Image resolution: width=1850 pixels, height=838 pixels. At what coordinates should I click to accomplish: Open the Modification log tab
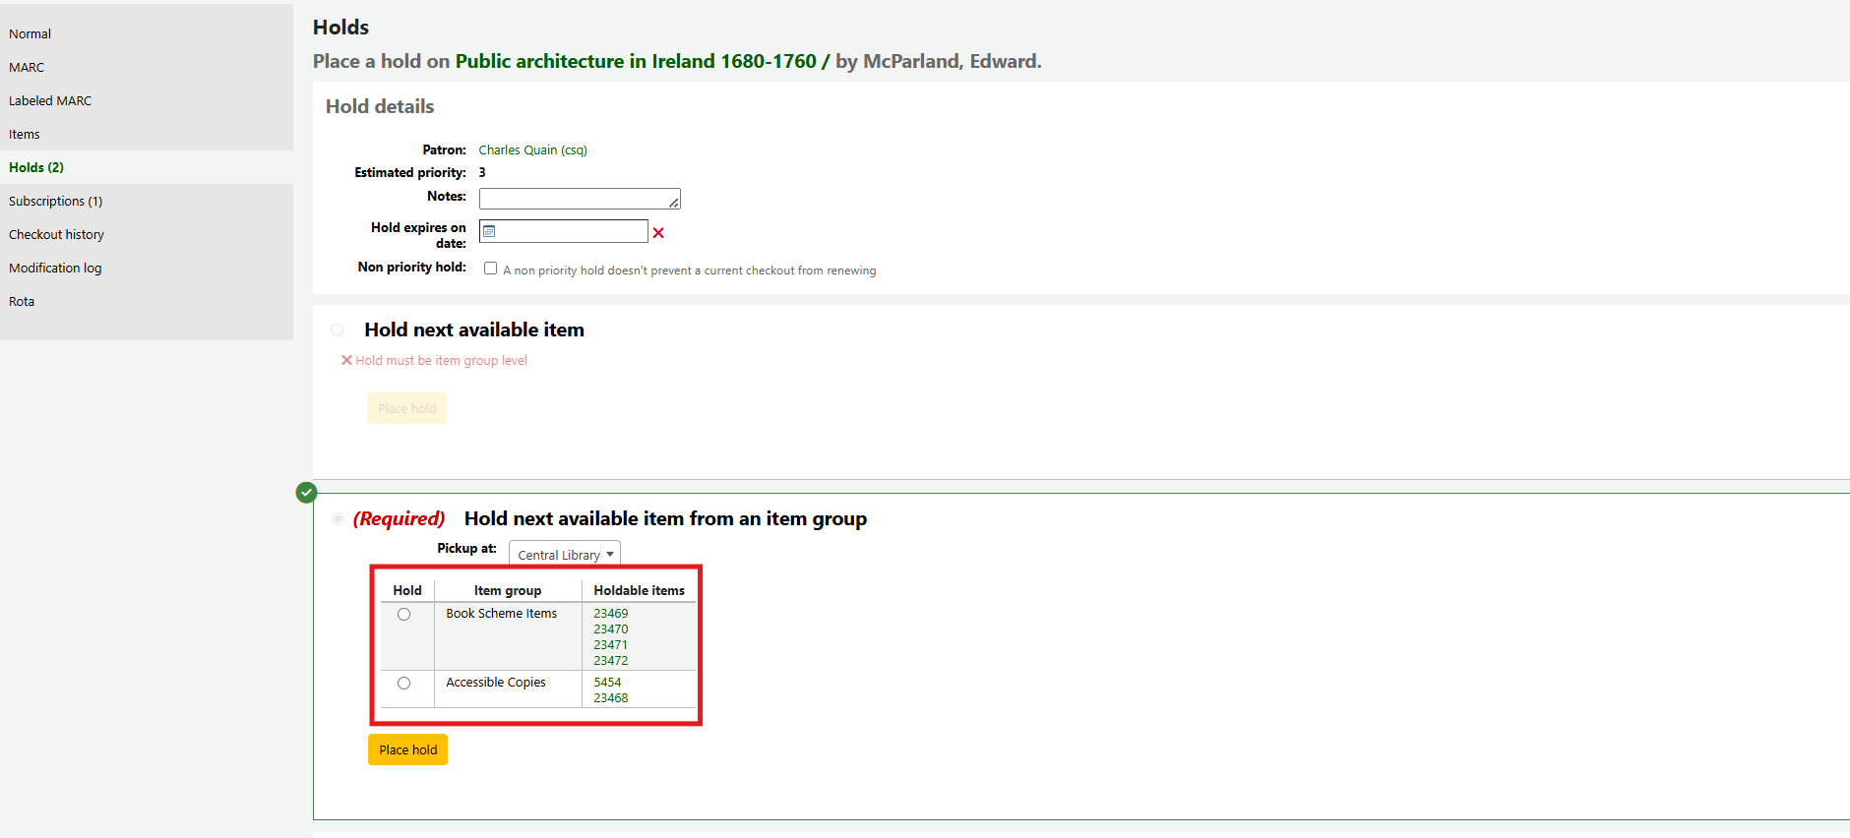(x=55, y=268)
